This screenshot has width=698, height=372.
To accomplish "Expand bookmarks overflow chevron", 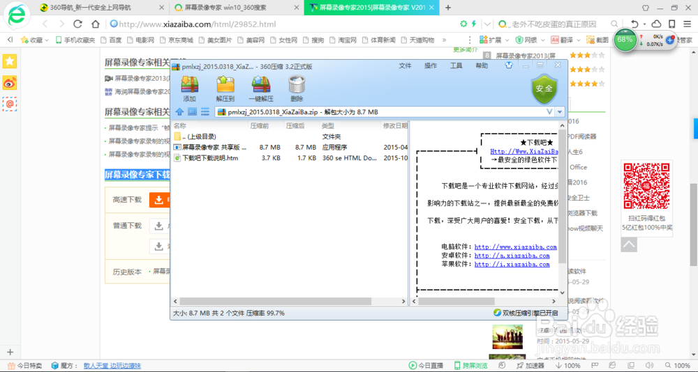I will click(444, 40).
